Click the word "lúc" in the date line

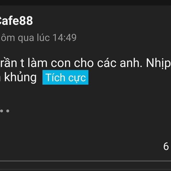click(43, 38)
